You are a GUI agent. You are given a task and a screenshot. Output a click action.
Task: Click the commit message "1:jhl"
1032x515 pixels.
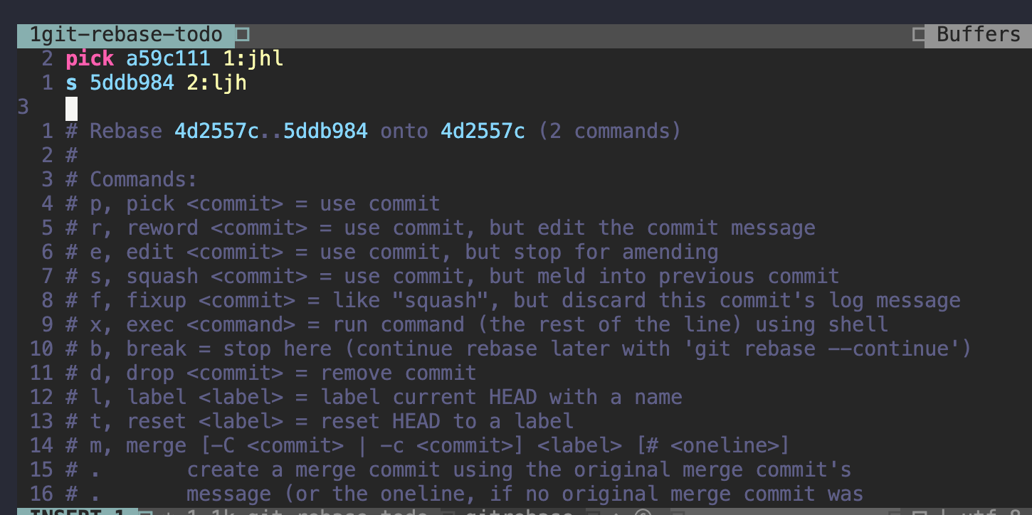[x=253, y=59]
